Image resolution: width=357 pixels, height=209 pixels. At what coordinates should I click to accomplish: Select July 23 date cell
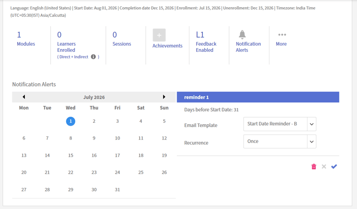(x=94, y=172)
